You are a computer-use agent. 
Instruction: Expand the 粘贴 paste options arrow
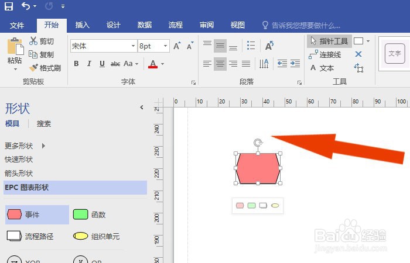[15, 70]
